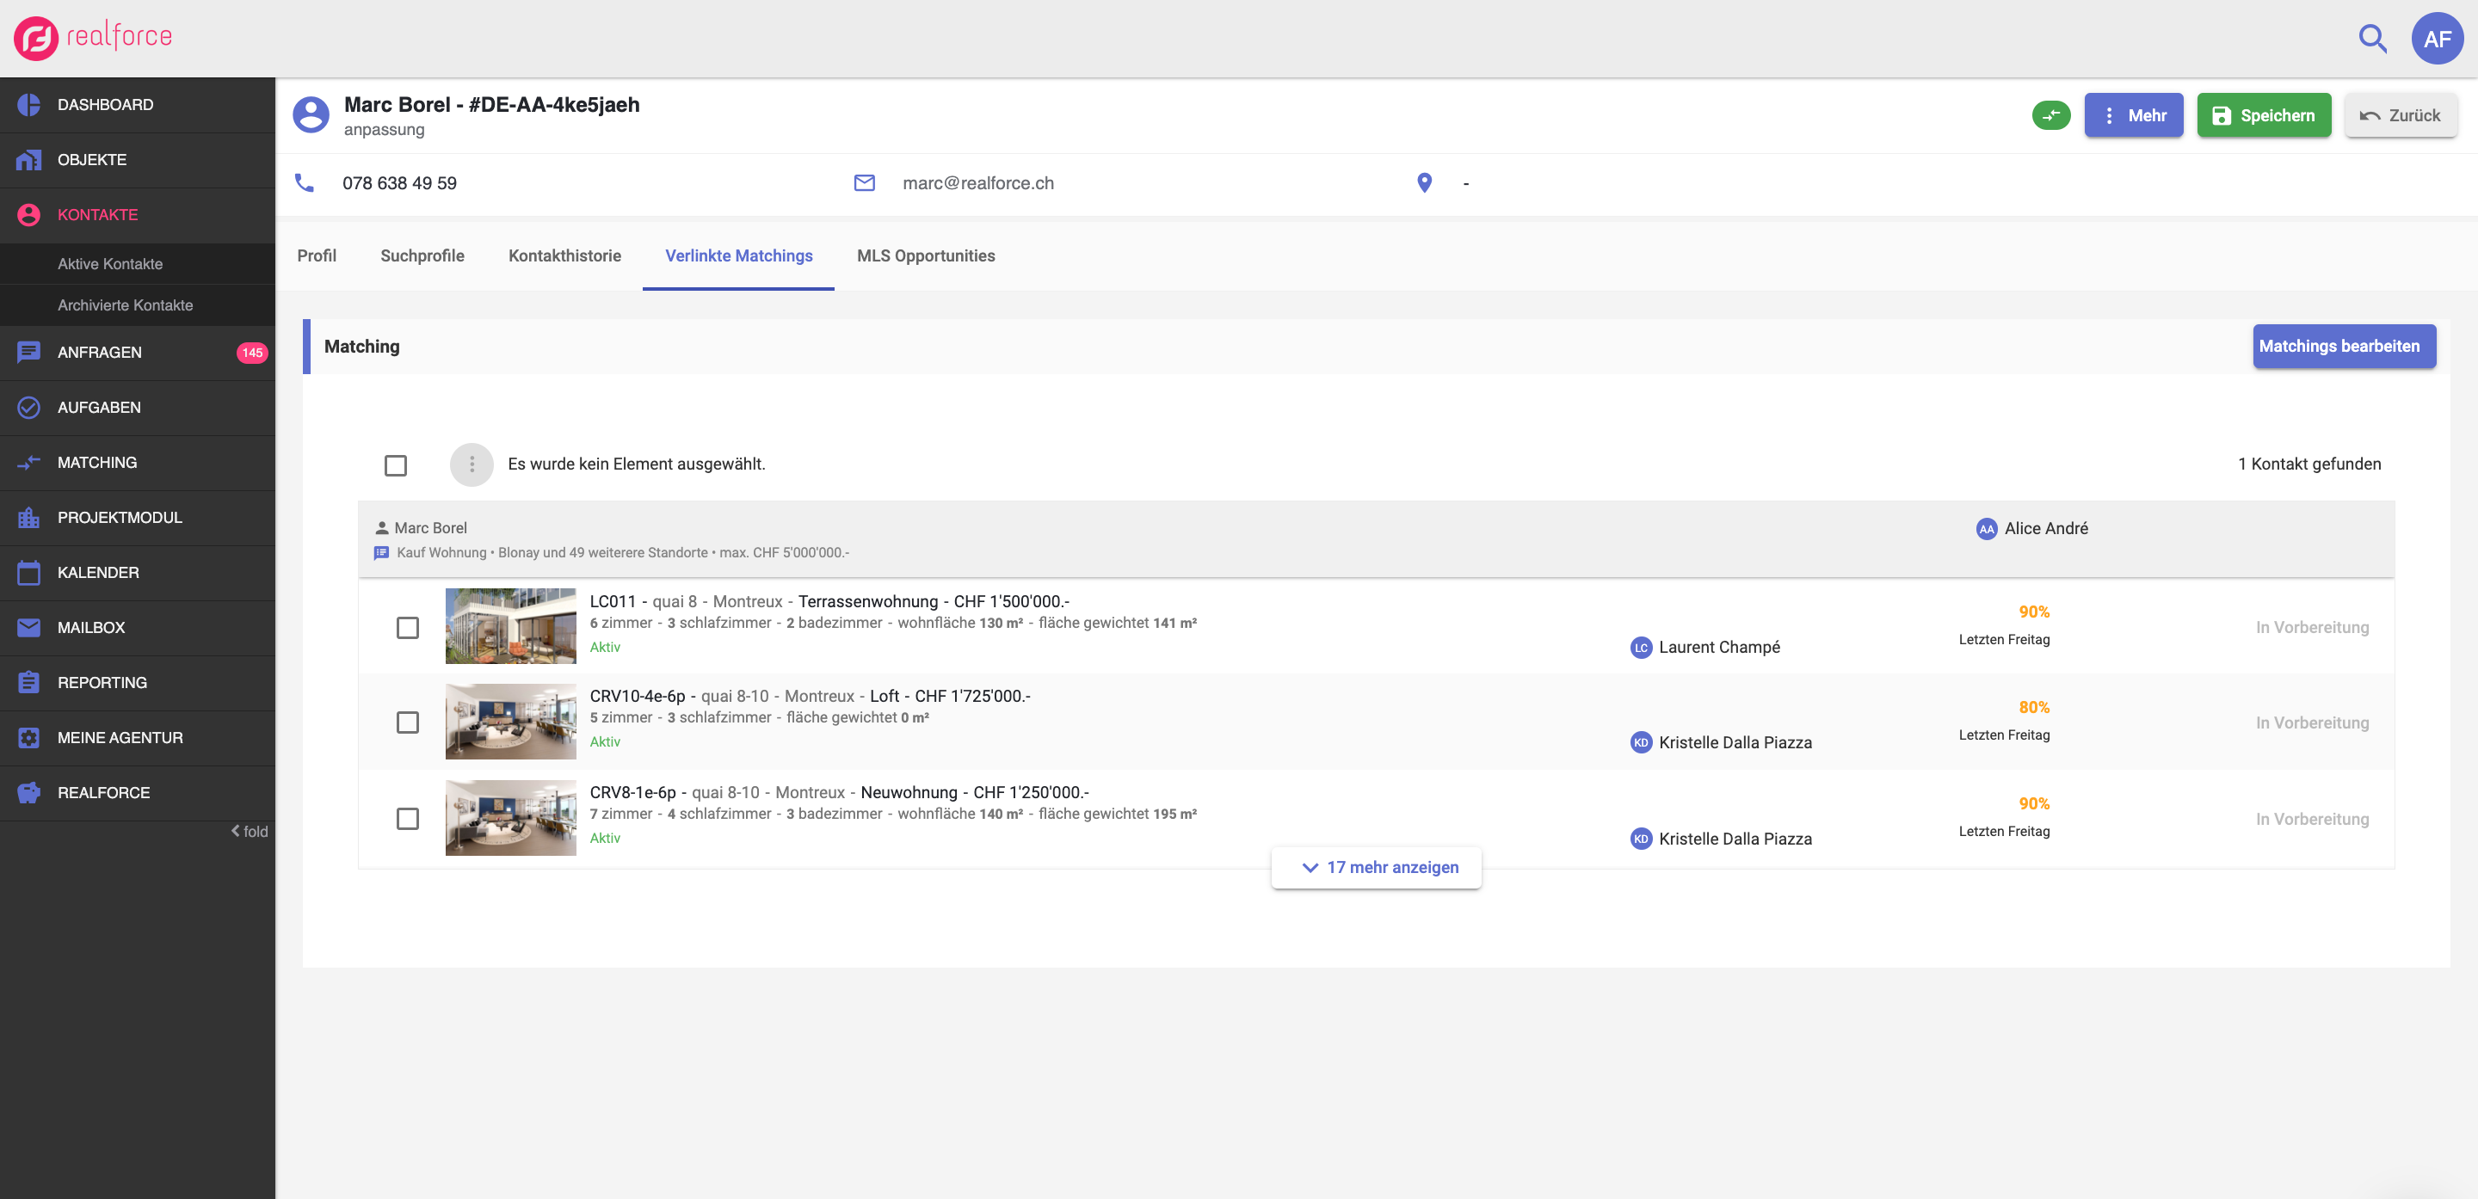
Task: Open the three-dot bulk actions menu
Action: pyautogui.click(x=472, y=464)
